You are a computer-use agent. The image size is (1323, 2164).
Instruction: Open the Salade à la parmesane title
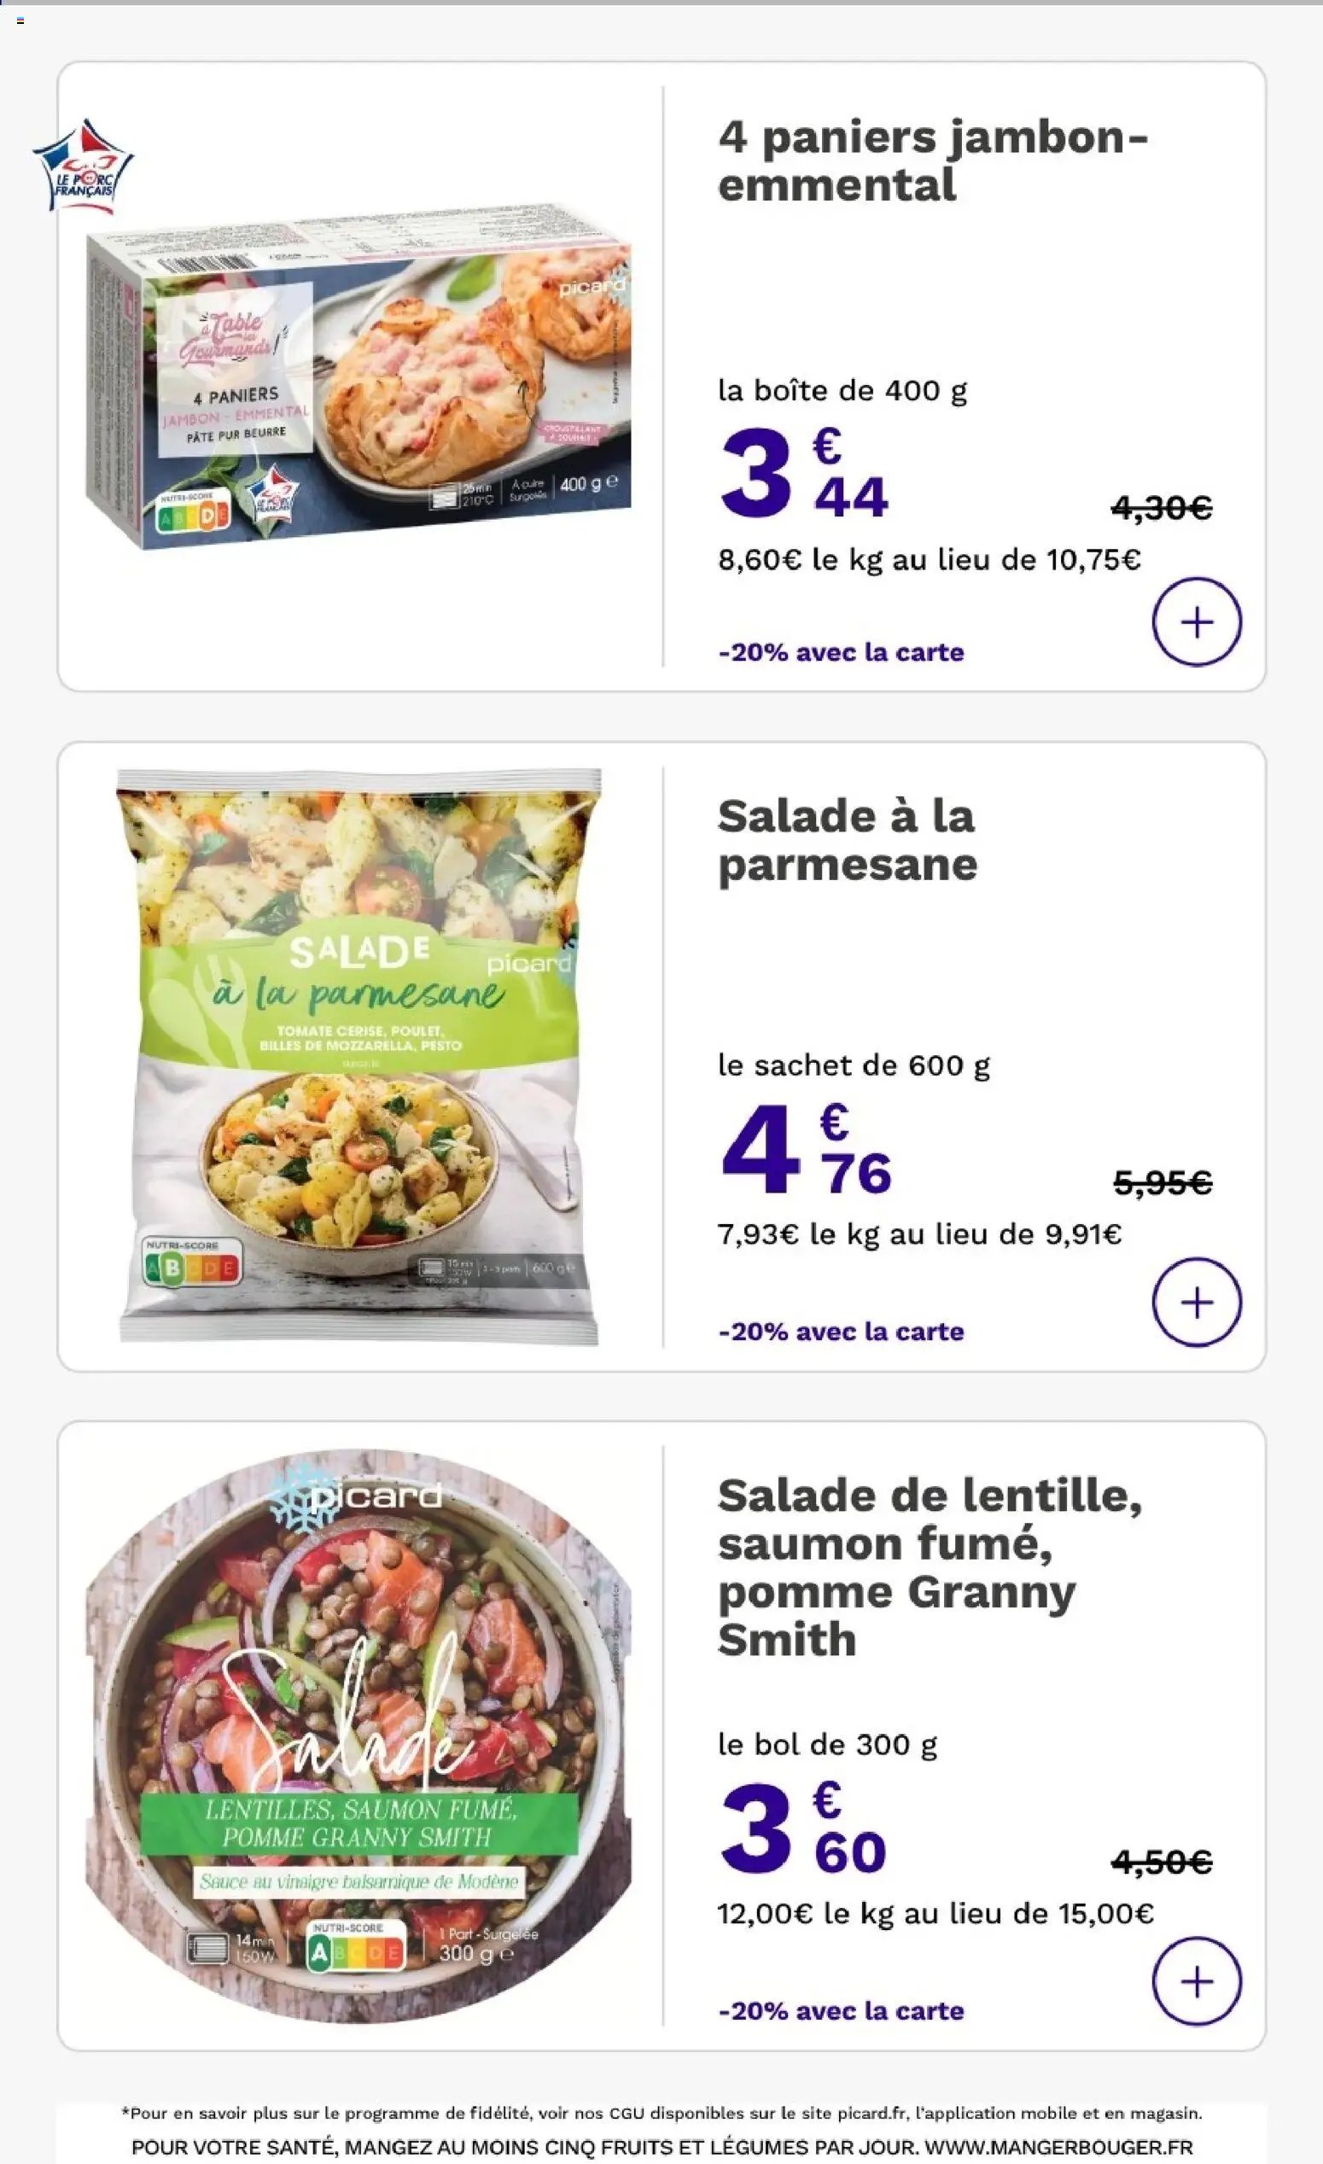[848, 841]
